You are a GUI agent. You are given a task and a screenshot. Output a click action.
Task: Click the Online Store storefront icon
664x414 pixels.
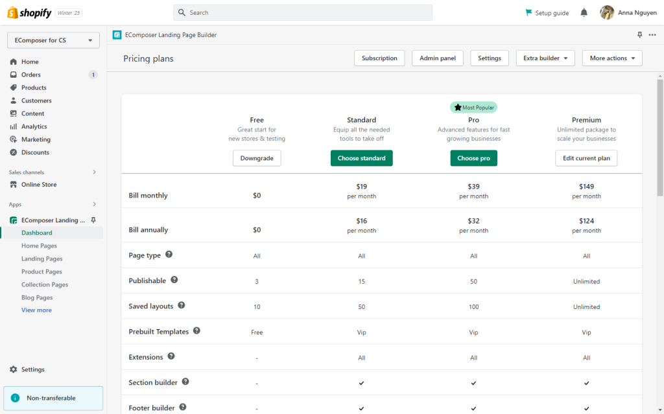point(14,185)
